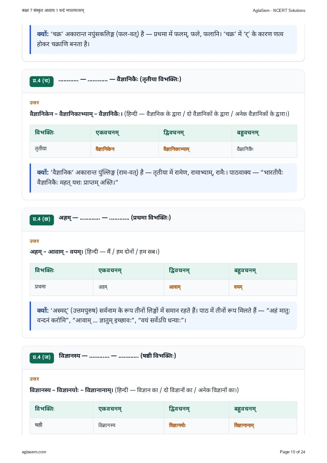Click the बहुवचनम् header in the षष्ठी table
327x463 pixels.
(245, 409)
